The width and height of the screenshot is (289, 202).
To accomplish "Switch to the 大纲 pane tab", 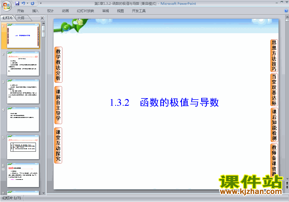I will 21,18.
